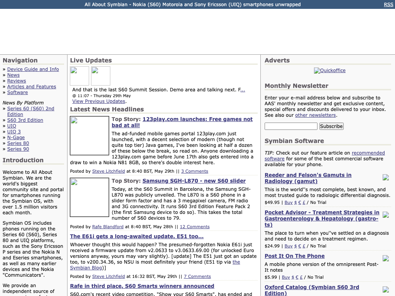
Task: Click the Oxford Catalog product icon
Action: click(x=386, y=289)
